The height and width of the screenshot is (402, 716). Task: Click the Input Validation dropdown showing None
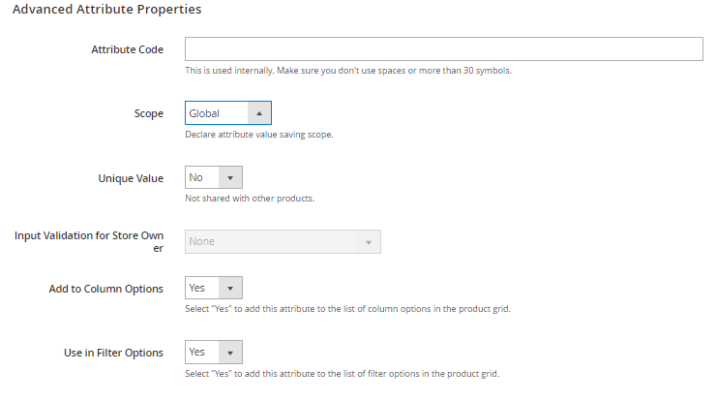click(271, 241)
